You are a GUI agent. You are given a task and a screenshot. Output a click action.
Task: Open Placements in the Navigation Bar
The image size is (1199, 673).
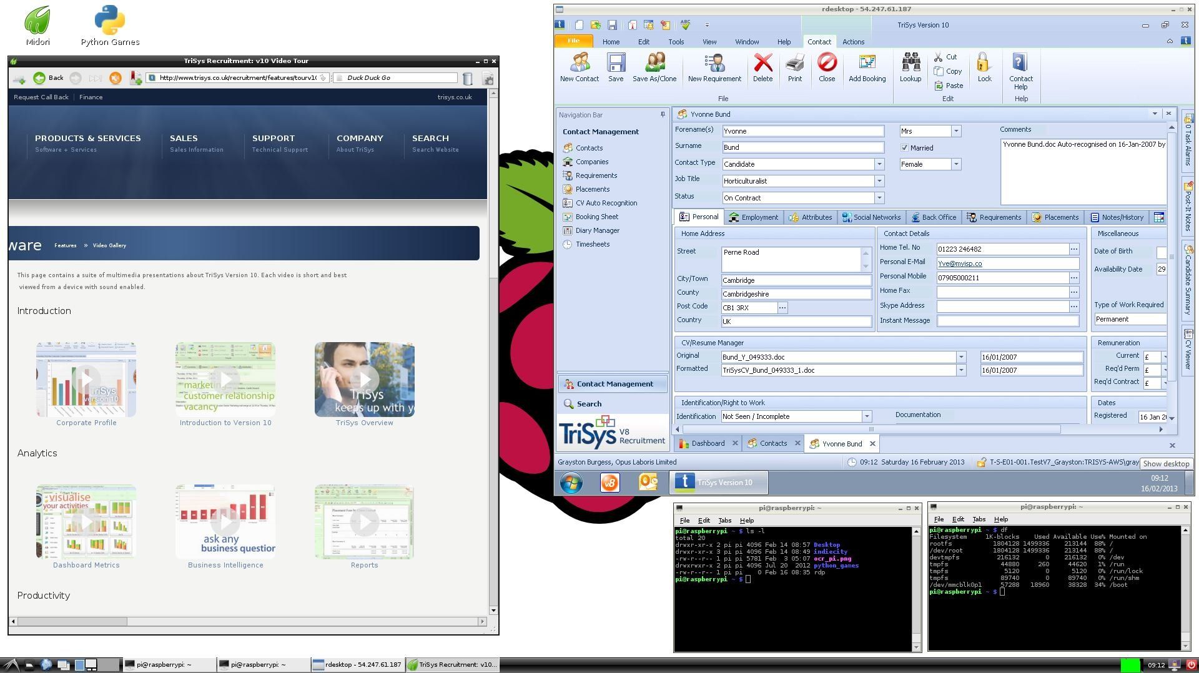(x=586, y=189)
